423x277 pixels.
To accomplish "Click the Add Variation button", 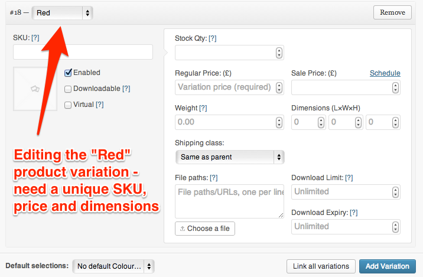I will (x=387, y=266).
